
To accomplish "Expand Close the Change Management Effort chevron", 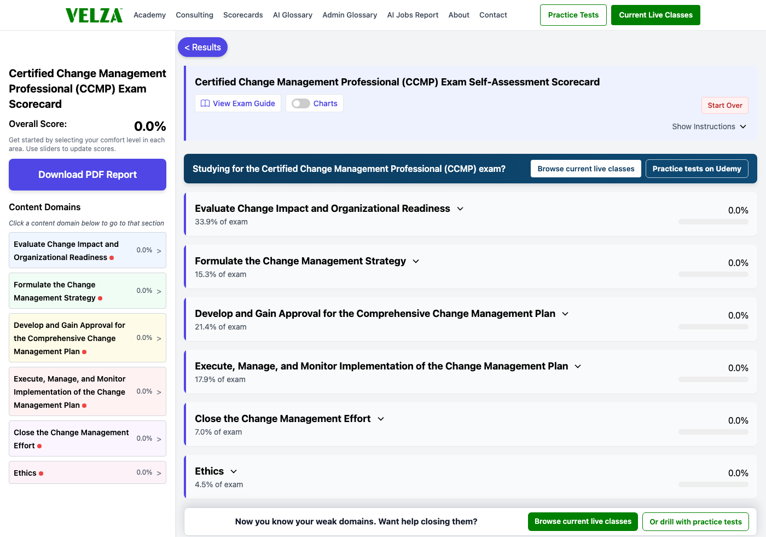I will pos(381,419).
